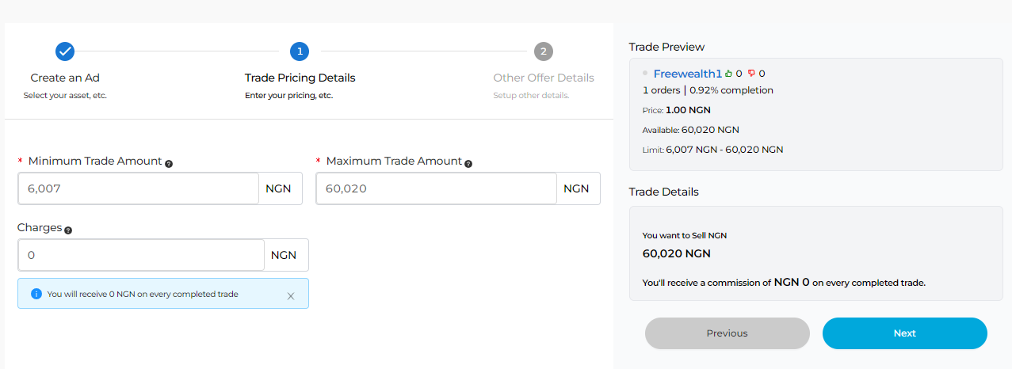Select the step 1 circle indicator
This screenshot has width=1012, height=369.
[300, 51]
